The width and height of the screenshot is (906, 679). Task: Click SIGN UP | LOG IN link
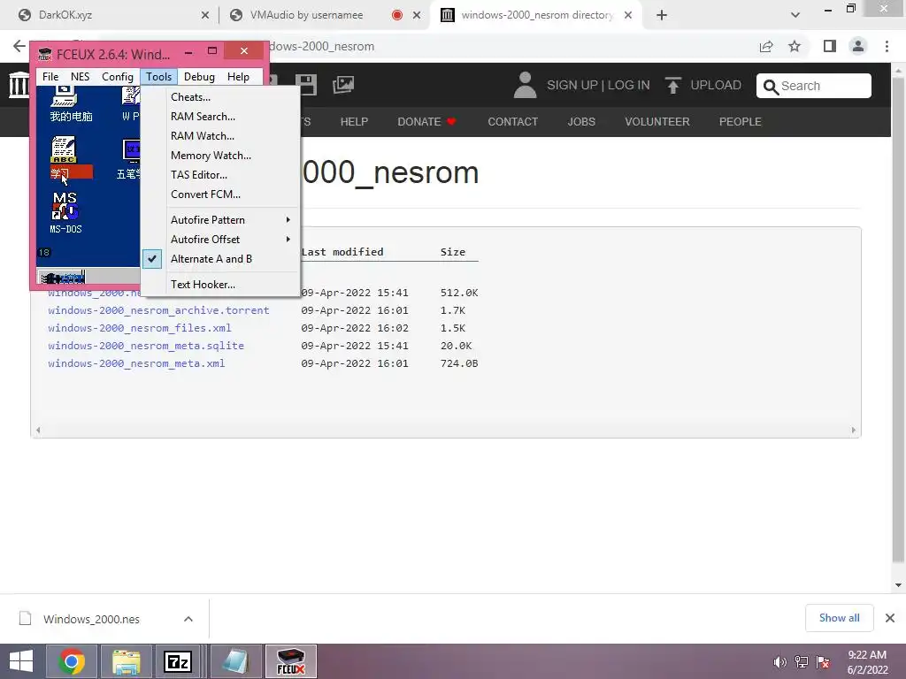coord(598,86)
